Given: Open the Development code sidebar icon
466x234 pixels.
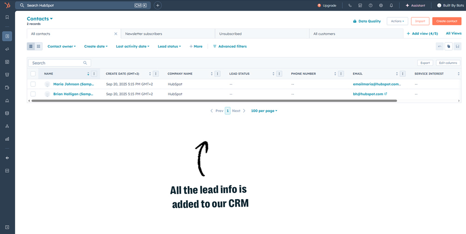Looking at the screenshot, I should click(7, 171).
